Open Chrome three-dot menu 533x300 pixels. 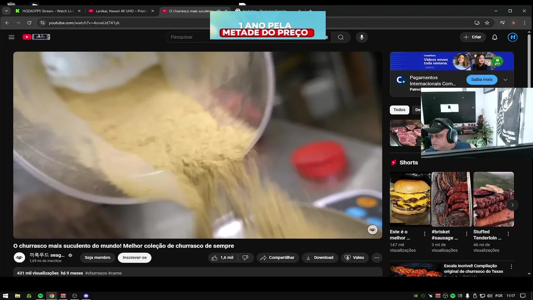click(525, 22)
